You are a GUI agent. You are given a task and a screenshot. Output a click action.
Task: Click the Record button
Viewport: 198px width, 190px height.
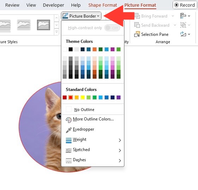[x=185, y=5]
